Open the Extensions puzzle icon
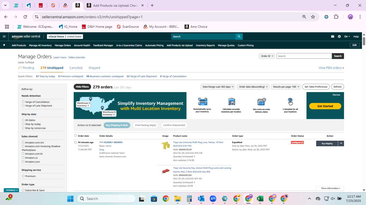This screenshot has width=366, height=205. coord(336,17)
